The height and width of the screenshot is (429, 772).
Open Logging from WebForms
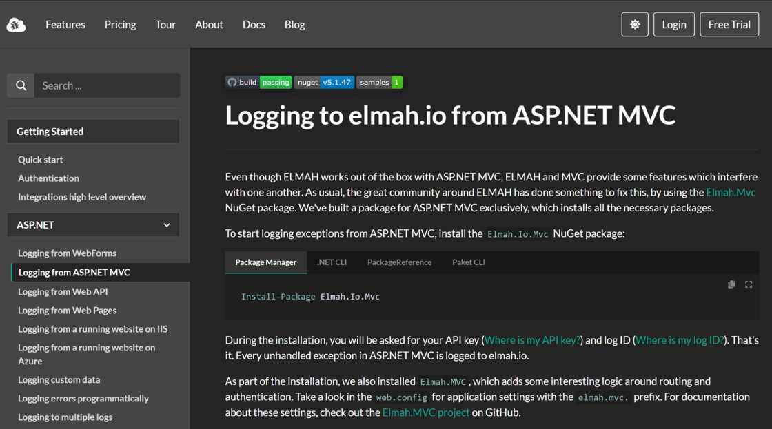[x=67, y=253]
